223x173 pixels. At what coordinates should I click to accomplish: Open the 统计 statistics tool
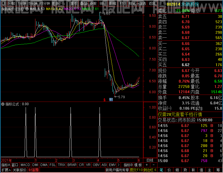click(103, 3)
